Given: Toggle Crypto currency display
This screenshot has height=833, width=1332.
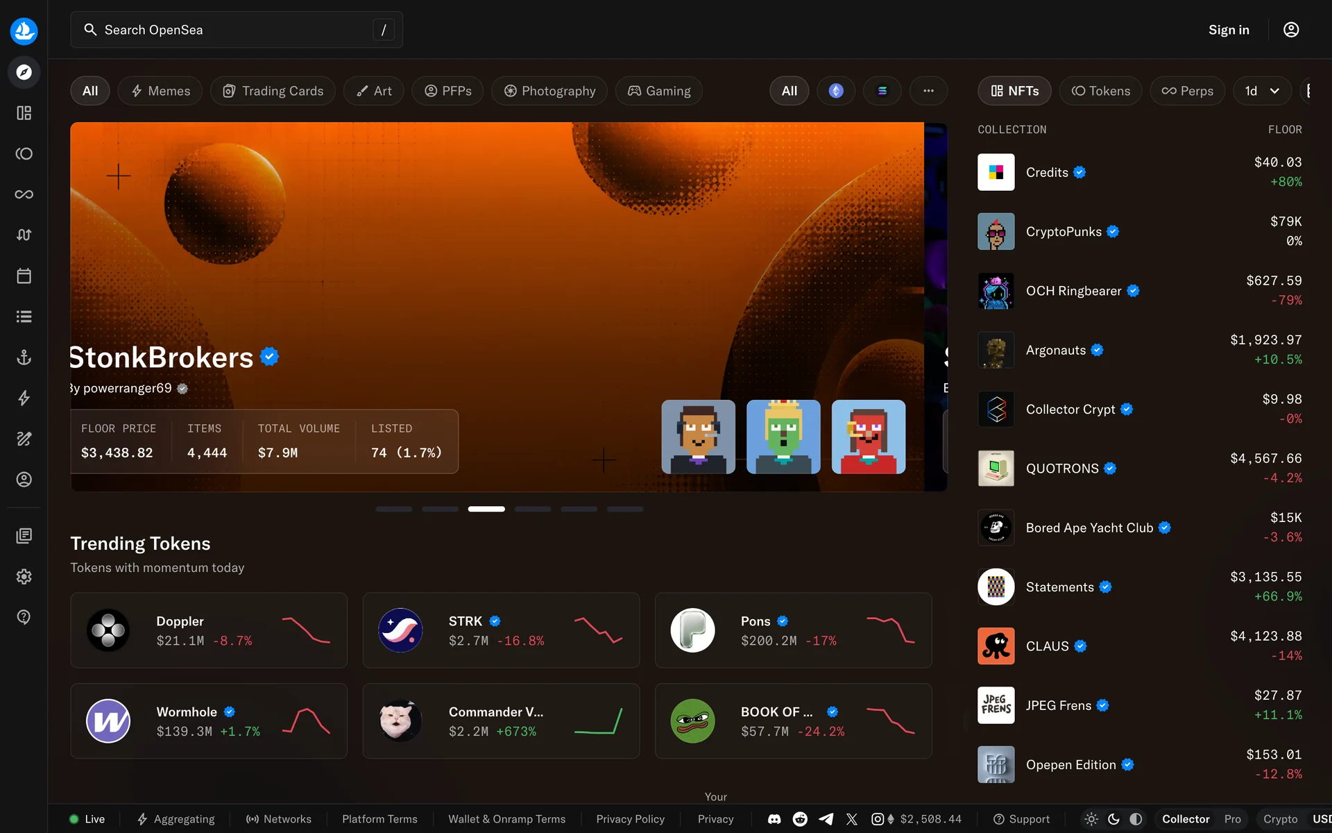Looking at the screenshot, I should (1280, 819).
